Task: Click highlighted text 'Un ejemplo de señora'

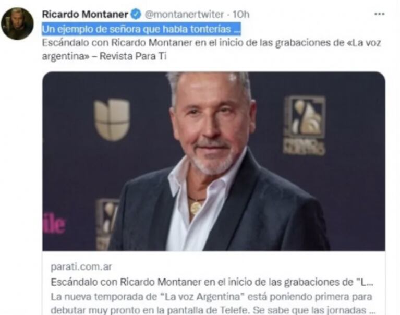Action: pos(91,29)
